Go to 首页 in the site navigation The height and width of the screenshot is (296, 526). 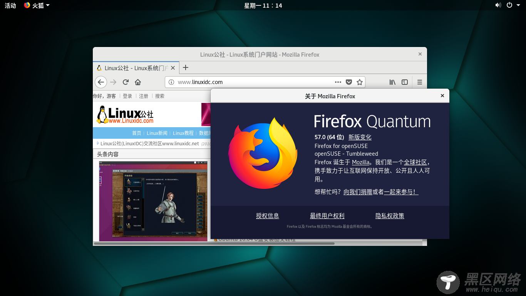pos(137,133)
